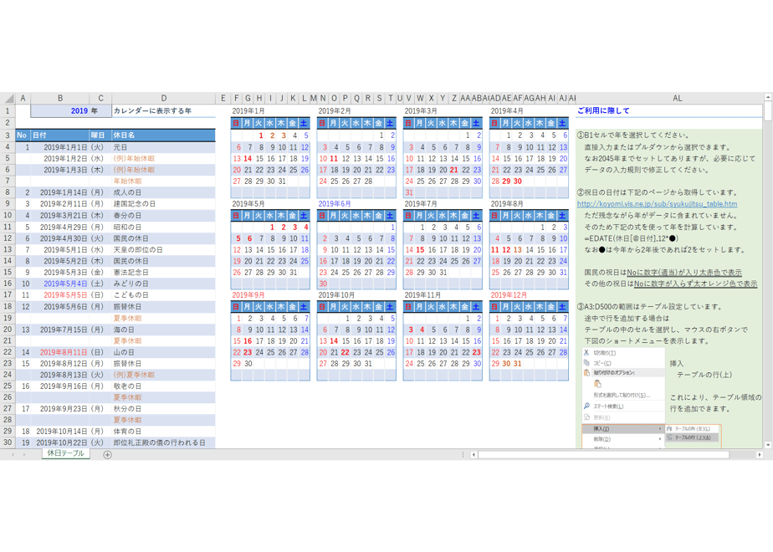Select column header B
Image resolution: width=773 pixels, height=552 pixels.
[60, 98]
